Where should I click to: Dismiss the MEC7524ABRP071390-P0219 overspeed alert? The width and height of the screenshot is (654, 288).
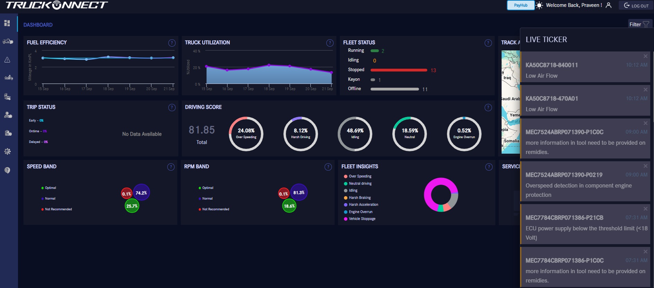(645, 166)
